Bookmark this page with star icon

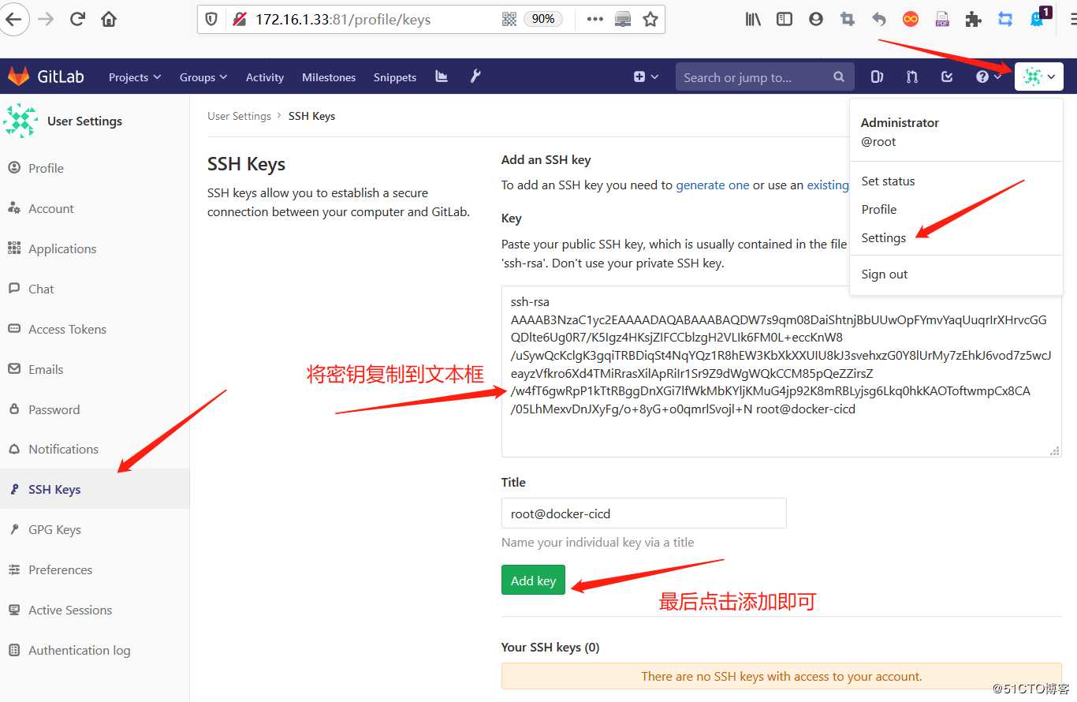tap(650, 20)
